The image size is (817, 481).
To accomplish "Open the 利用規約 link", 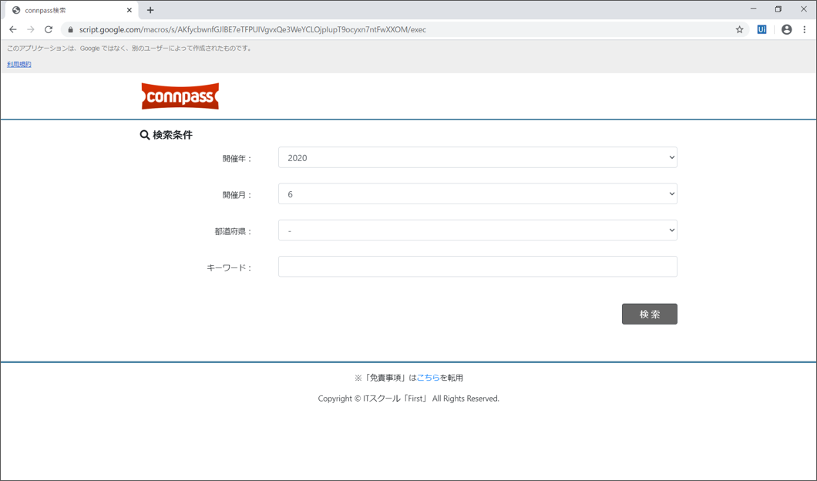I will click(x=19, y=64).
